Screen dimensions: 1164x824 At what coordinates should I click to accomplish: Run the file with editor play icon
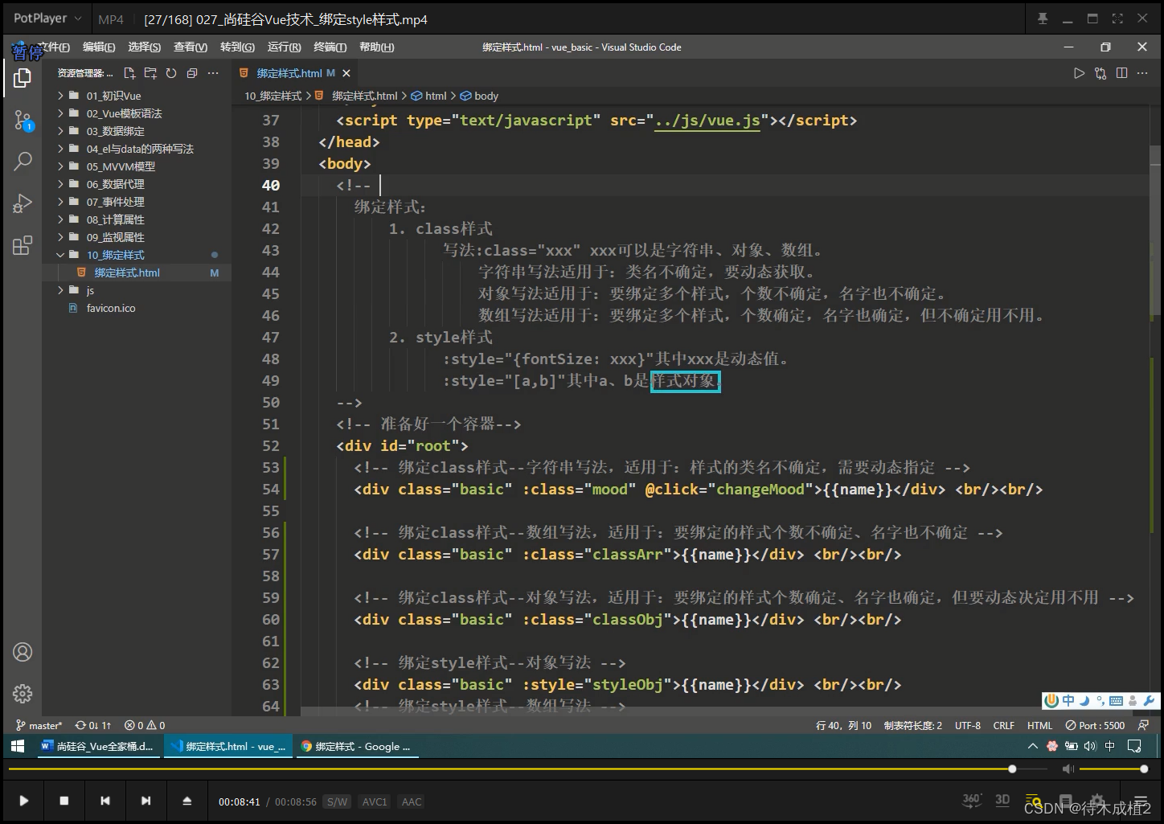[x=1079, y=73]
